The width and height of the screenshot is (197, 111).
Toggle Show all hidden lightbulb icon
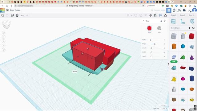[128, 15]
